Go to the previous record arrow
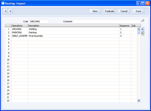The height and width of the screenshot is (111, 151). [x=5, y=11]
